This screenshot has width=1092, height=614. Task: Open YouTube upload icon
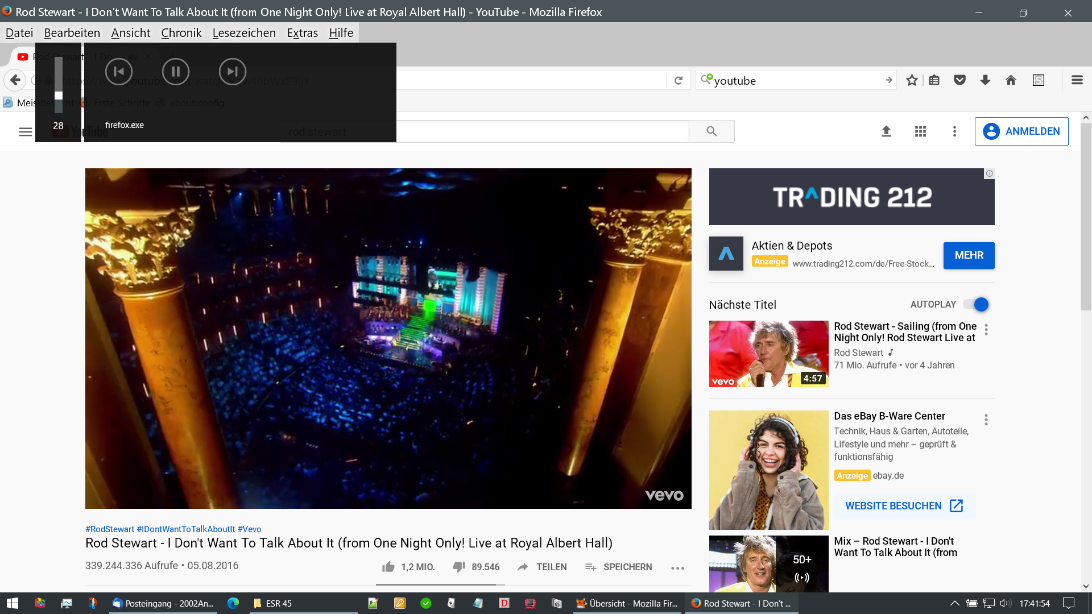click(886, 131)
